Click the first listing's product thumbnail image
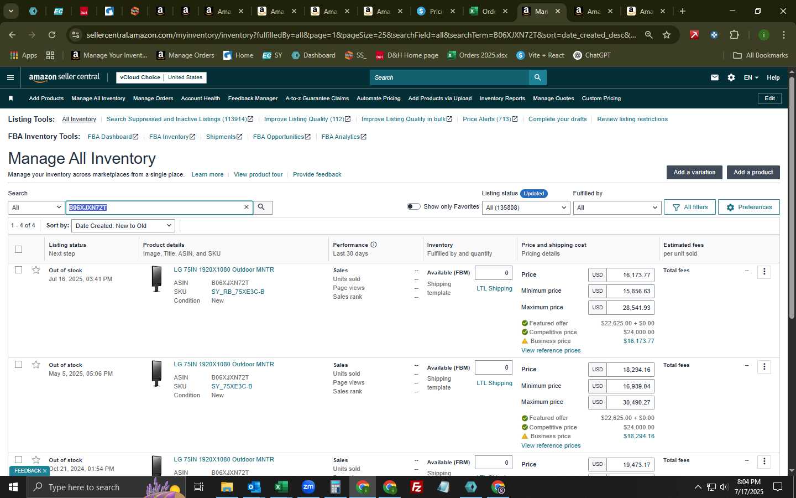796x498 pixels. [157, 279]
